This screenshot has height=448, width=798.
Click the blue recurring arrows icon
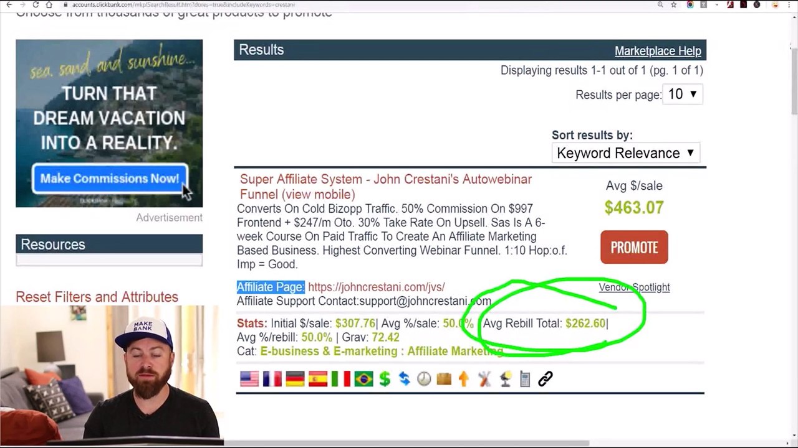(x=405, y=378)
